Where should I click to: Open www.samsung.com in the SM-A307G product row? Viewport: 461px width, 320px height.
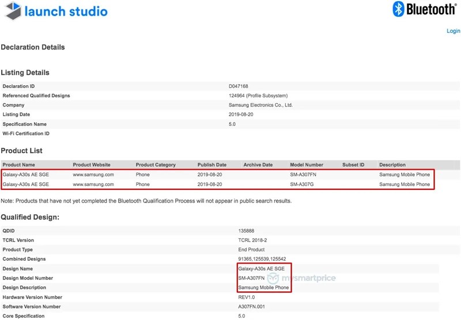(93, 185)
